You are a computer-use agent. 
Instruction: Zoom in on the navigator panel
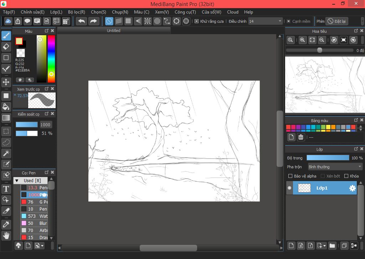302,40
